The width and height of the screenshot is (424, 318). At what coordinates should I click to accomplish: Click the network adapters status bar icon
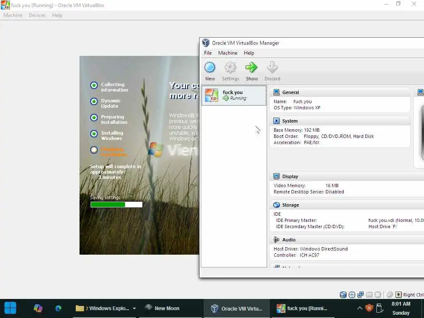pyautogui.click(x=361, y=295)
